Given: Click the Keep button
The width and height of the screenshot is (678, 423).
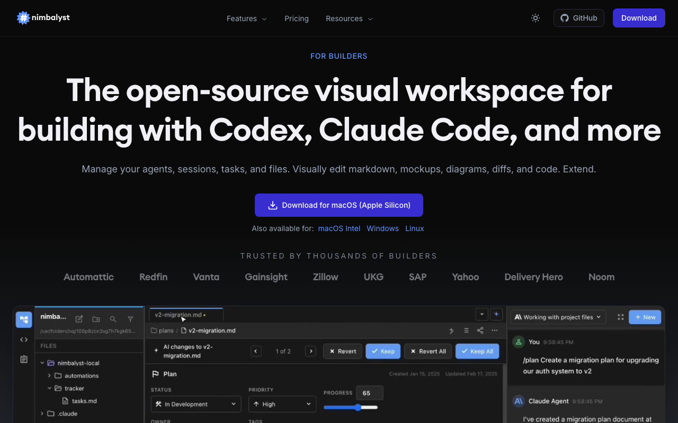Looking at the screenshot, I should [383, 351].
